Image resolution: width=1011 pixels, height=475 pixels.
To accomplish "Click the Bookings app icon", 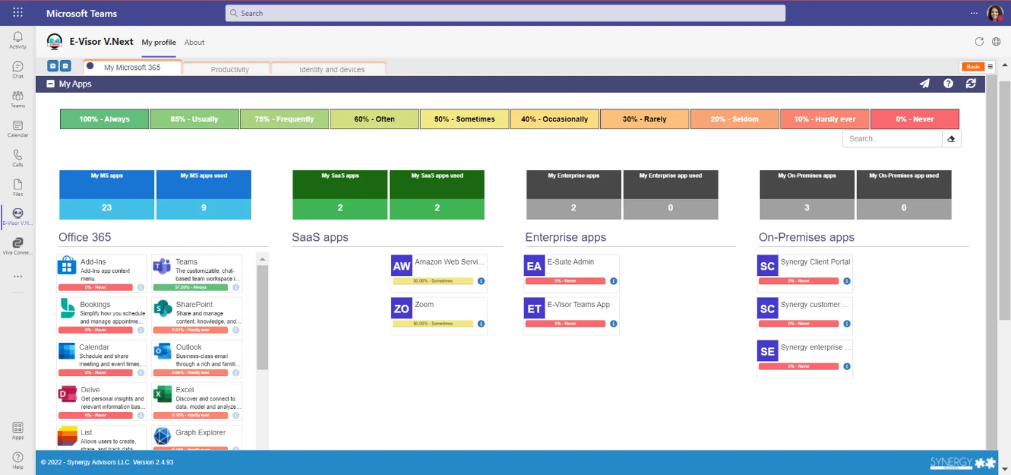I will click(x=67, y=308).
